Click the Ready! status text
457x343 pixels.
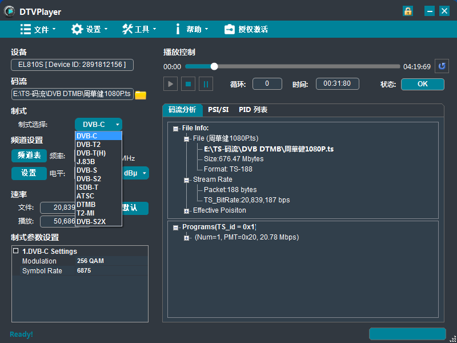pyautogui.click(x=21, y=334)
